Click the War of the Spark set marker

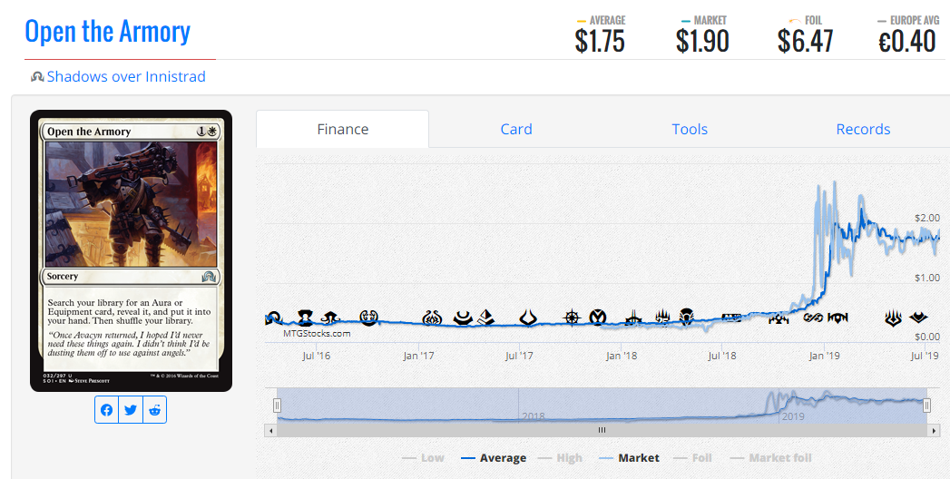click(894, 318)
